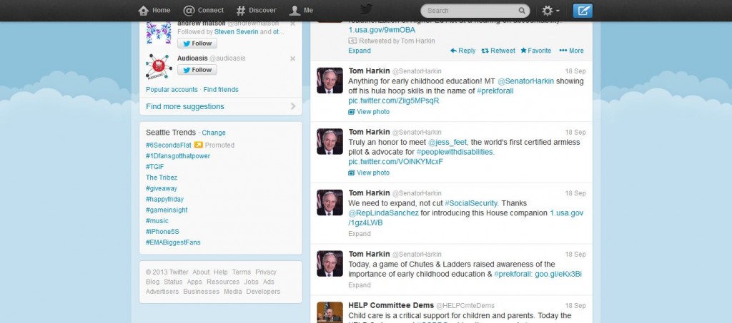This screenshot has width=732, height=323.
Task: Reply to the retweeted tweet
Action: click(x=463, y=51)
